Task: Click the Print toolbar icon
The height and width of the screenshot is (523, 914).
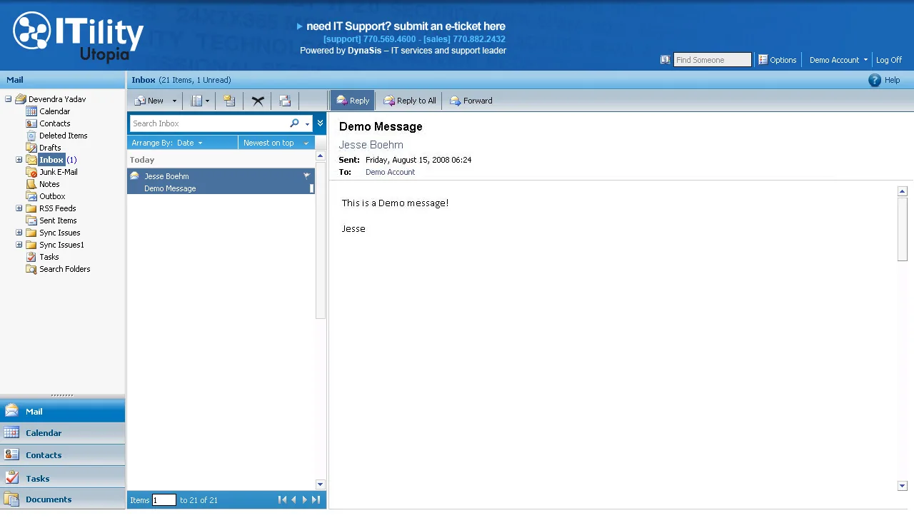Action: point(285,101)
